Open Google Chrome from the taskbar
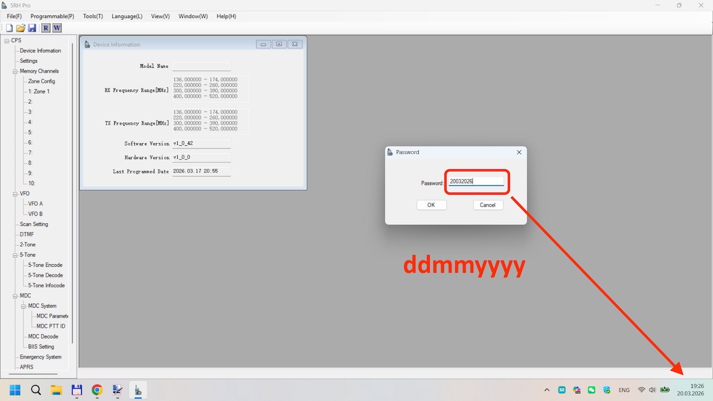713x401 pixels. coord(97,390)
